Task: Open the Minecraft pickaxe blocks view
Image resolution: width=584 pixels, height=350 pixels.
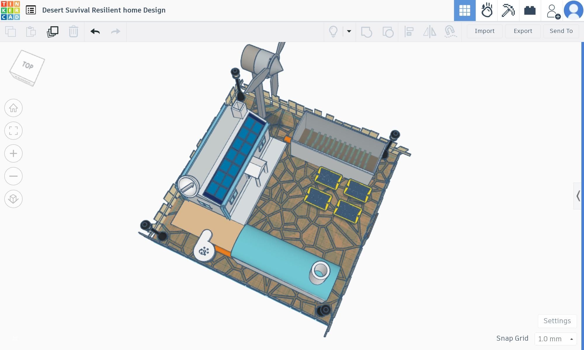Action: click(508, 10)
